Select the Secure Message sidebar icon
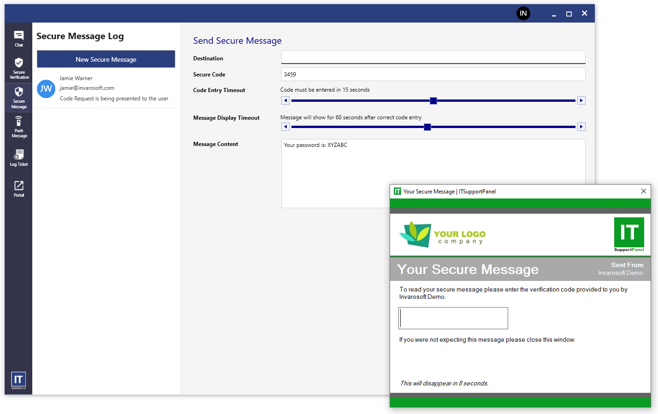 click(19, 97)
